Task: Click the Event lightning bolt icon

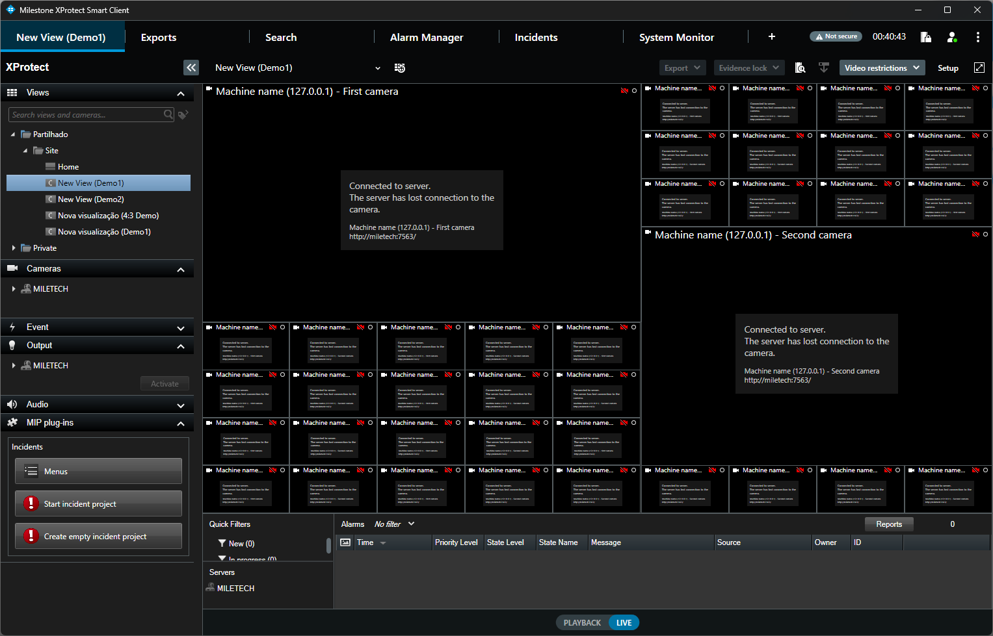Action: click(x=12, y=327)
